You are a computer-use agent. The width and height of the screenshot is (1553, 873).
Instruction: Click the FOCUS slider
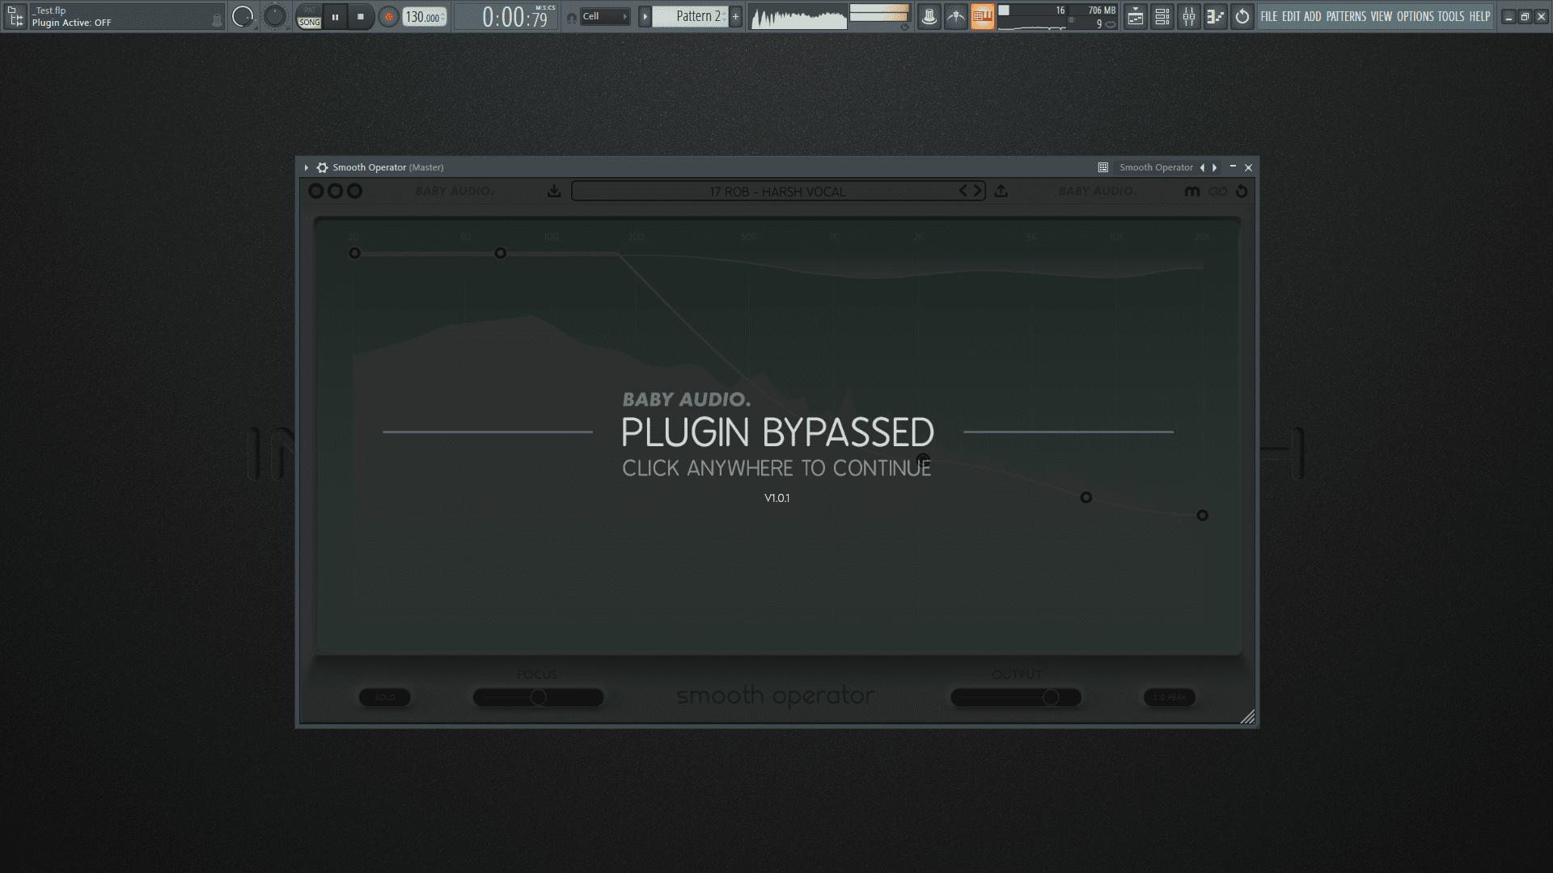pos(538,697)
